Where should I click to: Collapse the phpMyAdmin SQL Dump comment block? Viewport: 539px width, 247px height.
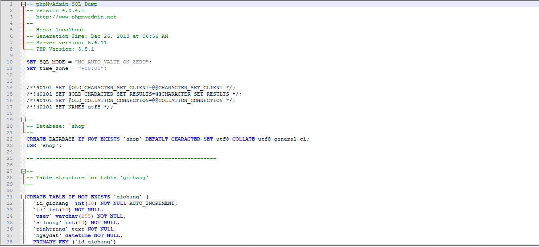23,4
